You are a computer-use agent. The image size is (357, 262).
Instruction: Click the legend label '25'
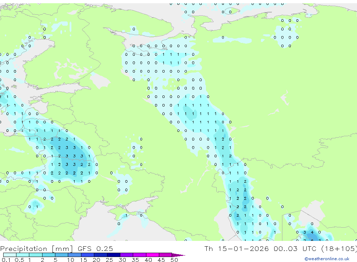pos(109,260)
